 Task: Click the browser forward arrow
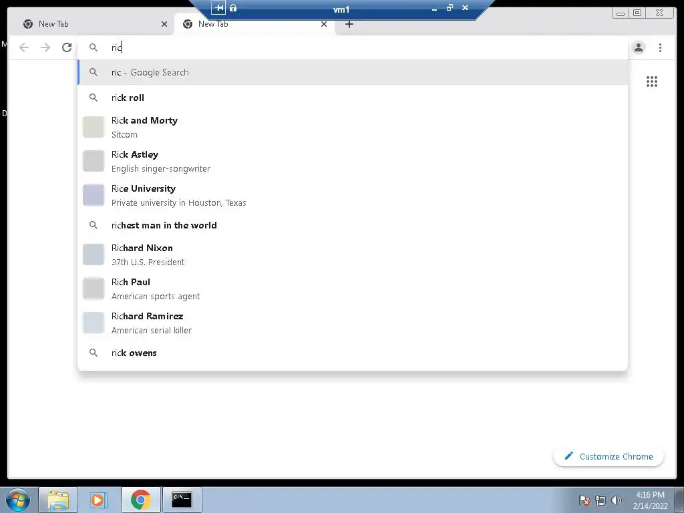[x=45, y=47]
